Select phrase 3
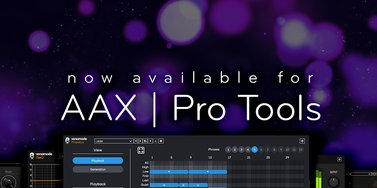The height and width of the screenshot is (188, 377). click(x=241, y=150)
